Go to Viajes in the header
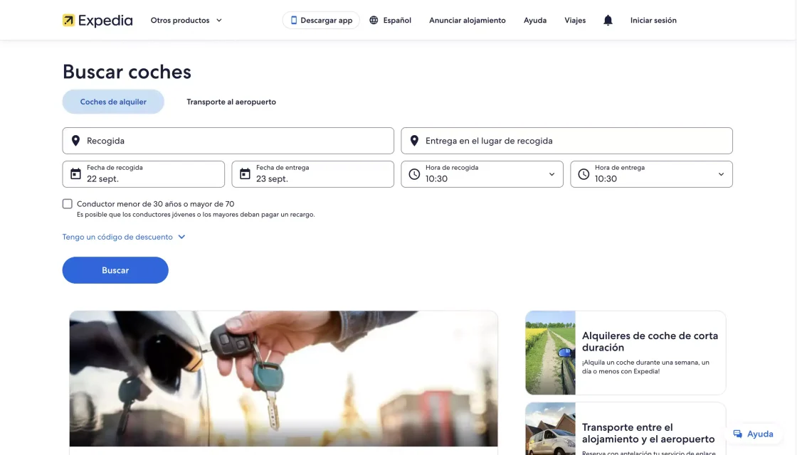The height and width of the screenshot is (455, 797). pos(575,21)
